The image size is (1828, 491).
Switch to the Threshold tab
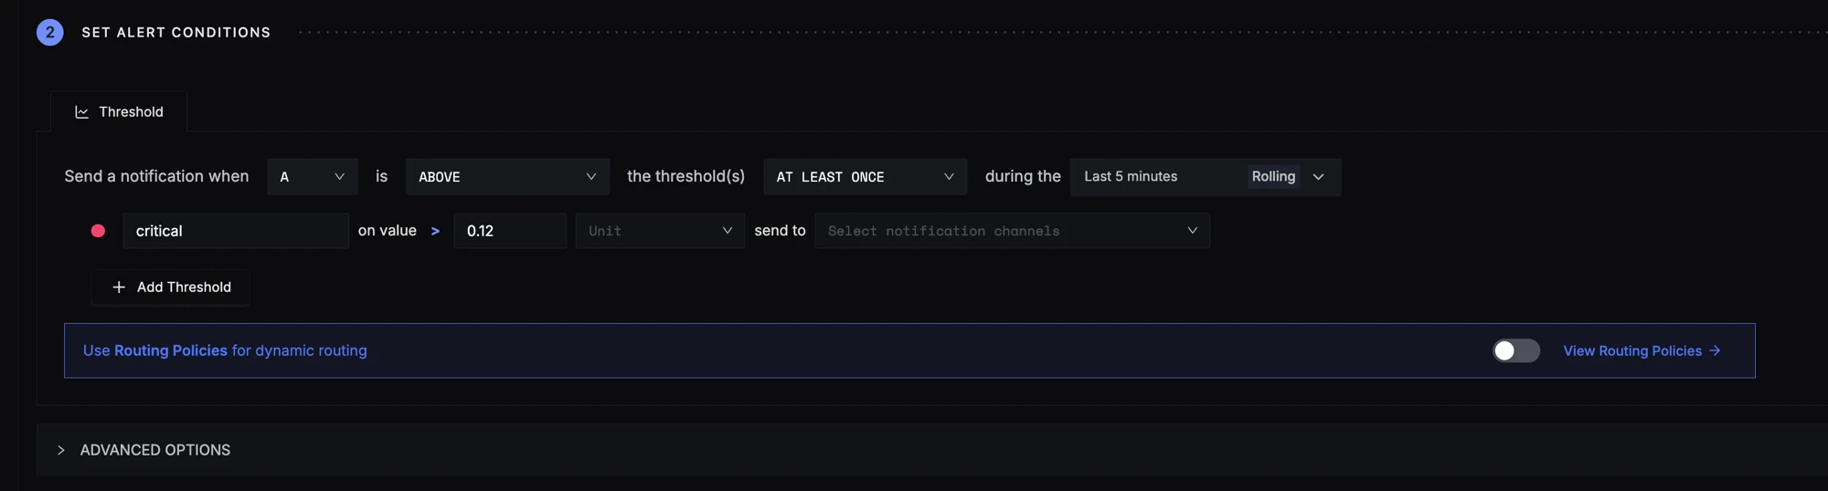point(119,112)
